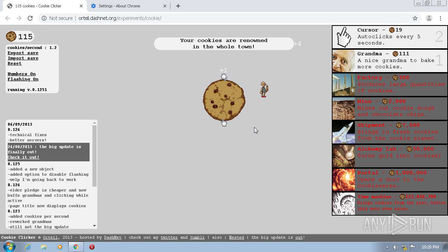Buy a Cursor from the store
The image size is (448, 252).
click(x=390, y=37)
